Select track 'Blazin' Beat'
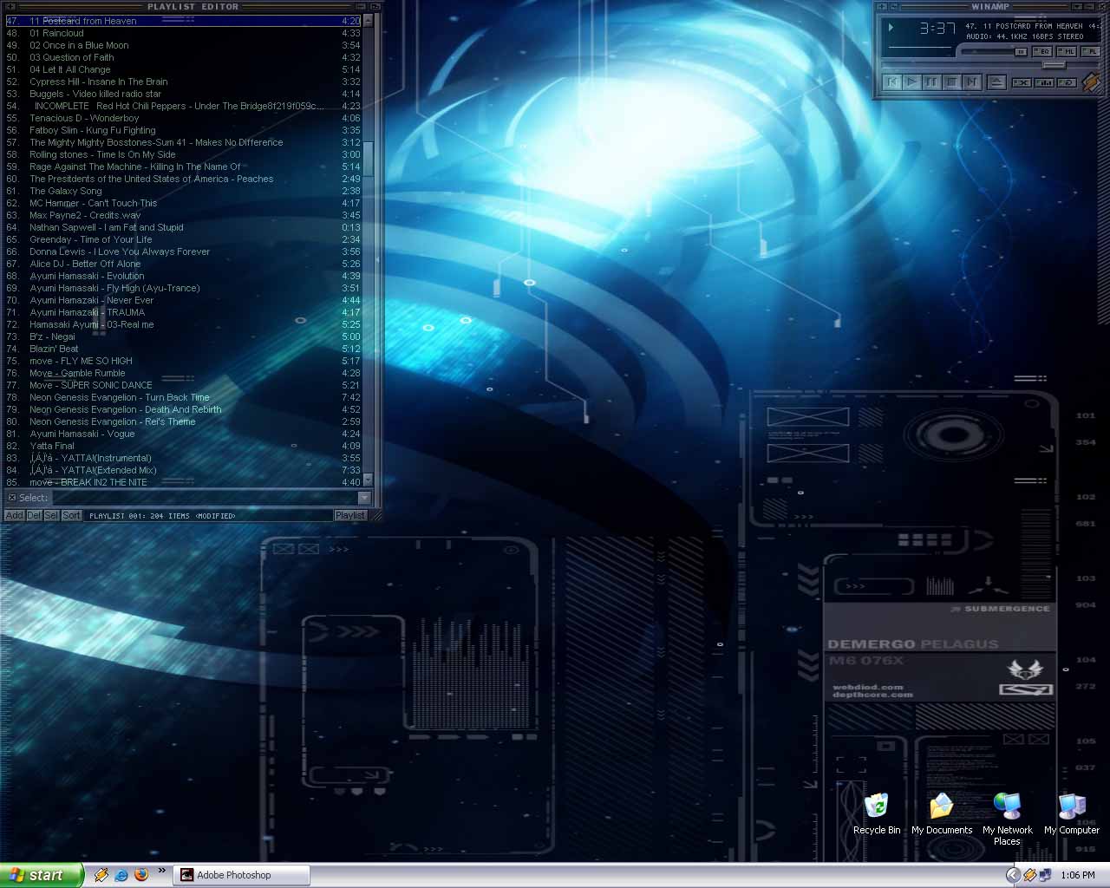1110x888 pixels. coord(183,349)
